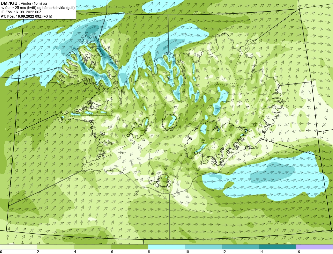Click the 0–2 m/s palest legend swatch
The width and height of the screenshot is (333, 254).
pyautogui.click(x=18, y=247)
